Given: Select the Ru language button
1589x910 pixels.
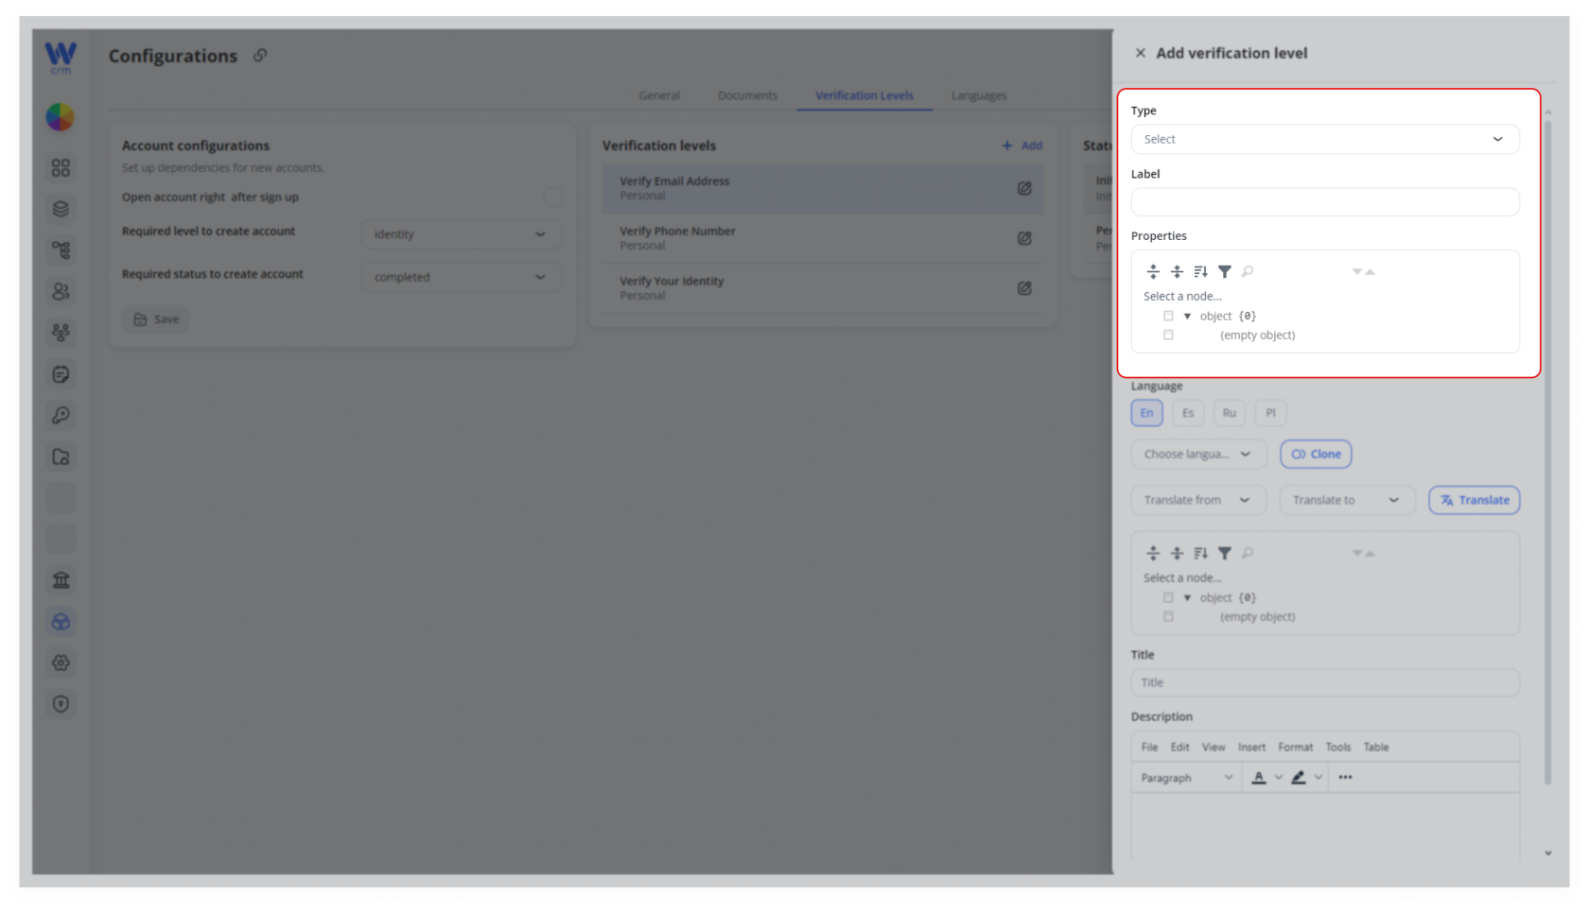Looking at the screenshot, I should pos(1229,413).
